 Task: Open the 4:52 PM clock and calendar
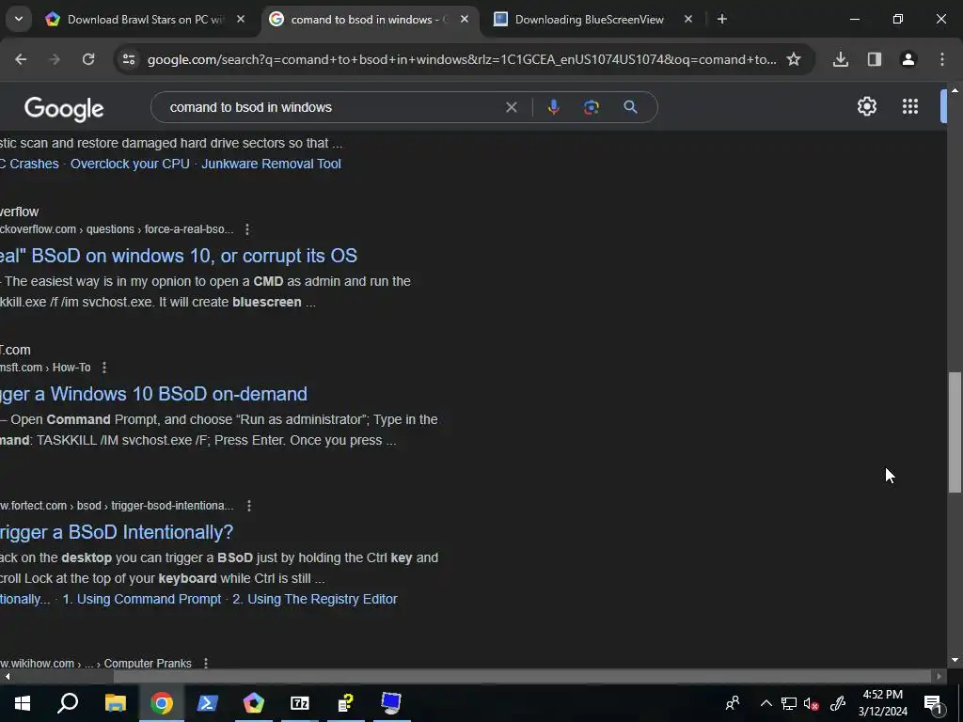(882, 703)
